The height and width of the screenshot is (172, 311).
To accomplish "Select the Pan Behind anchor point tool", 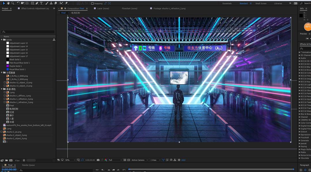I will (27, 3).
